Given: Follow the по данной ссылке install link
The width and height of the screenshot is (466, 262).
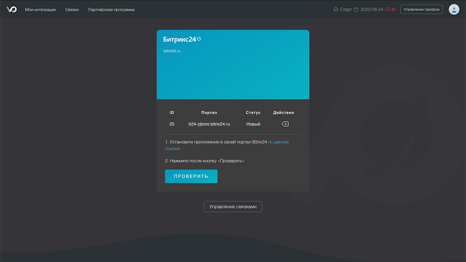Looking at the screenshot, I should point(279,142).
